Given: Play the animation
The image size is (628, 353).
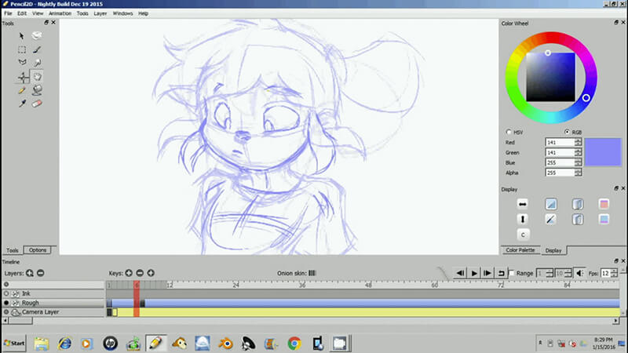Looking at the screenshot, I should pos(474,273).
